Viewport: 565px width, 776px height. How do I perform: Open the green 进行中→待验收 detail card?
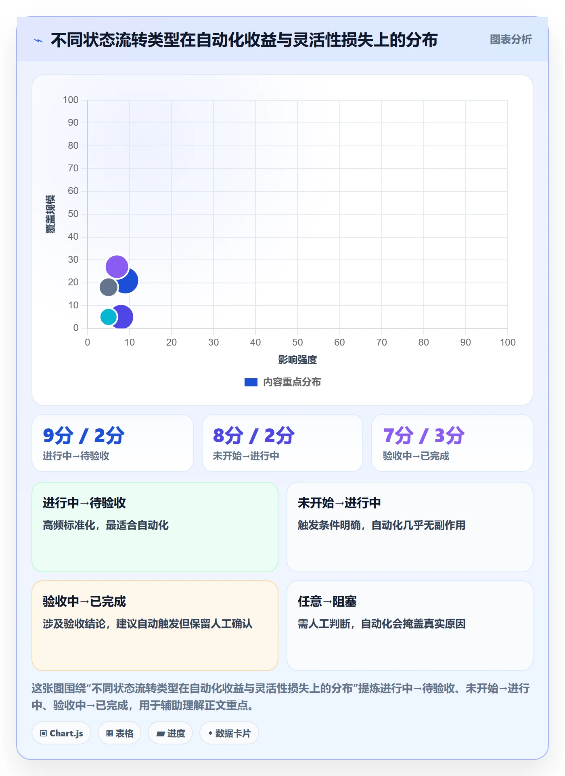click(x=155, y=527)
